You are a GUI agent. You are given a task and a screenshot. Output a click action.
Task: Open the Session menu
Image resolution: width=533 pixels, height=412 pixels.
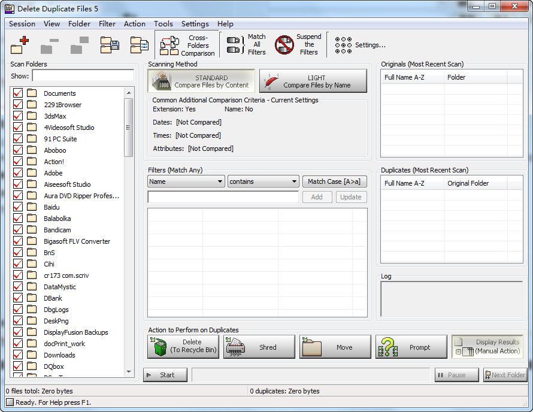(x=22, y=24)
